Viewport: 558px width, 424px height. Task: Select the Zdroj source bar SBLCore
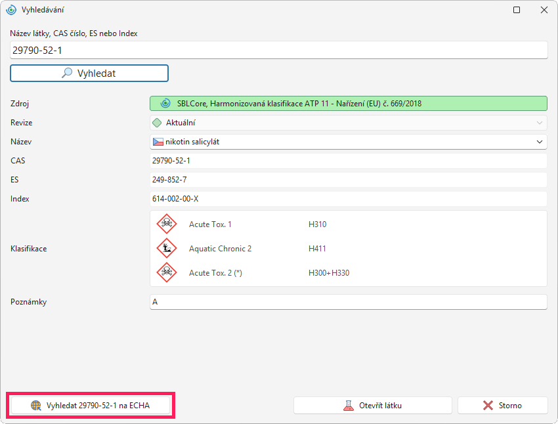(x=349, y=104)
